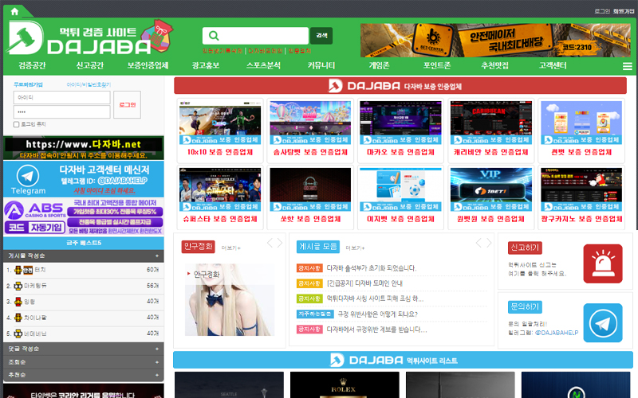Open the 원벳원 보증 인증업체 card
The height and width of the screenshot is (398, 638).
(x=490, y=197)
